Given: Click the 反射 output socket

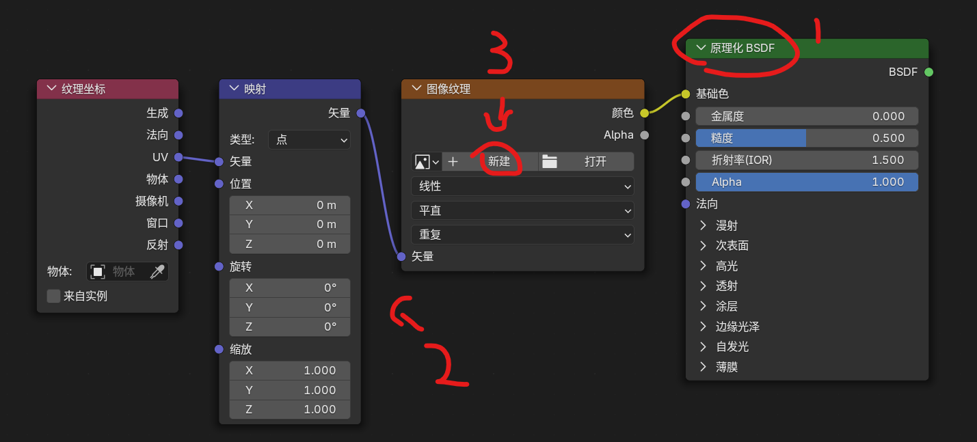Looking at the screenshot, I should (x=178, y=245).
